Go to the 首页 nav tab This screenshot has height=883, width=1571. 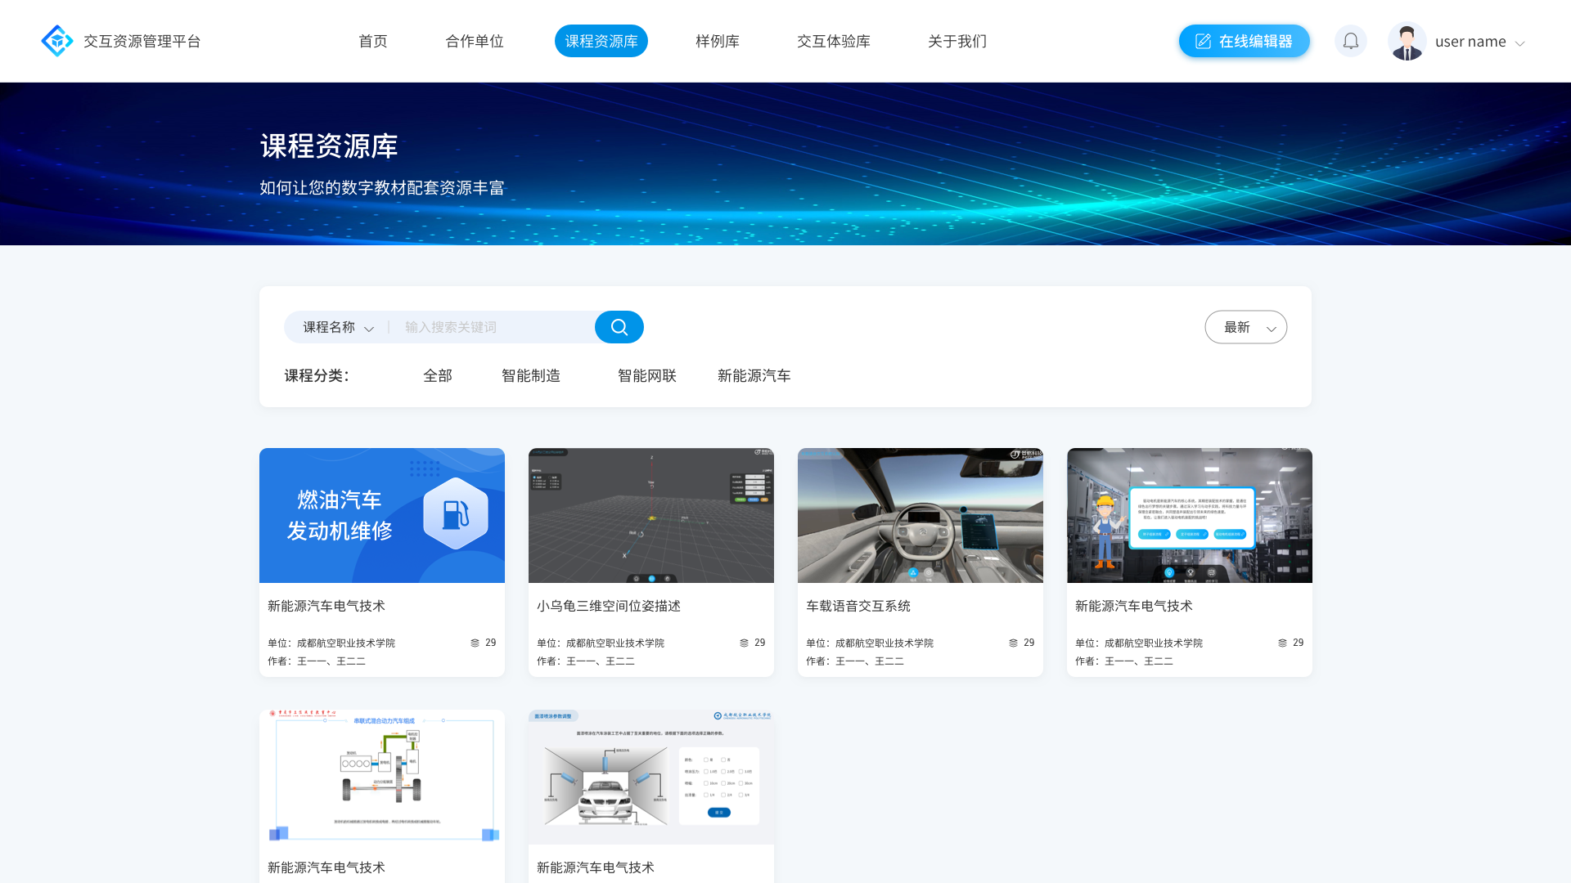pos(373,42)
